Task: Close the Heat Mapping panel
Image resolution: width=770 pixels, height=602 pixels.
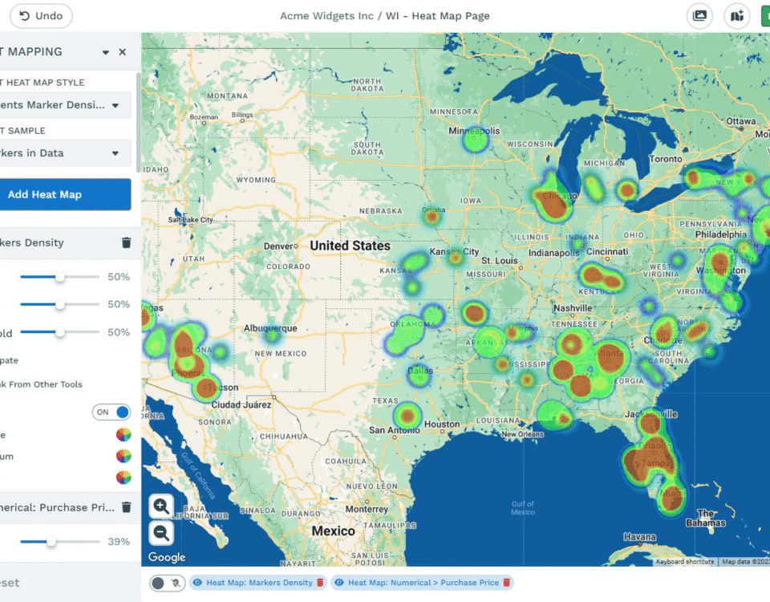Action: [123, 52]
